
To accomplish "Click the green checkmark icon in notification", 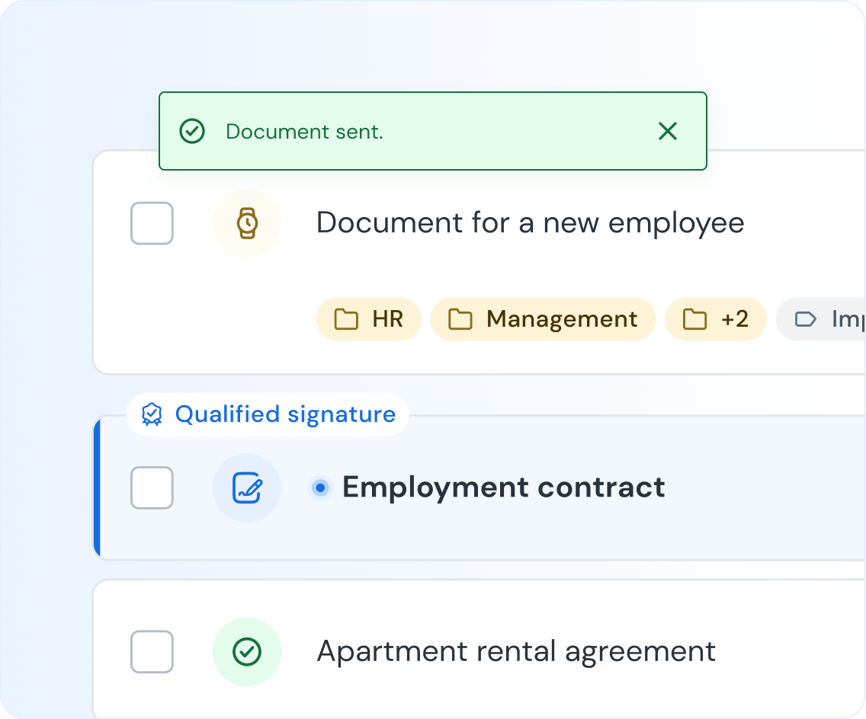I will click(x=192, y=132).
